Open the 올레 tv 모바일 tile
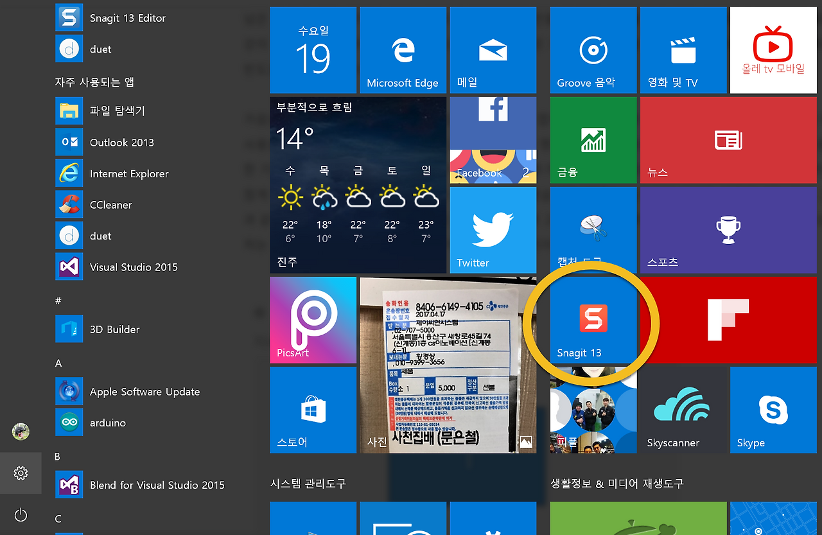The image size is (822, 535). [x=773, y=50]
